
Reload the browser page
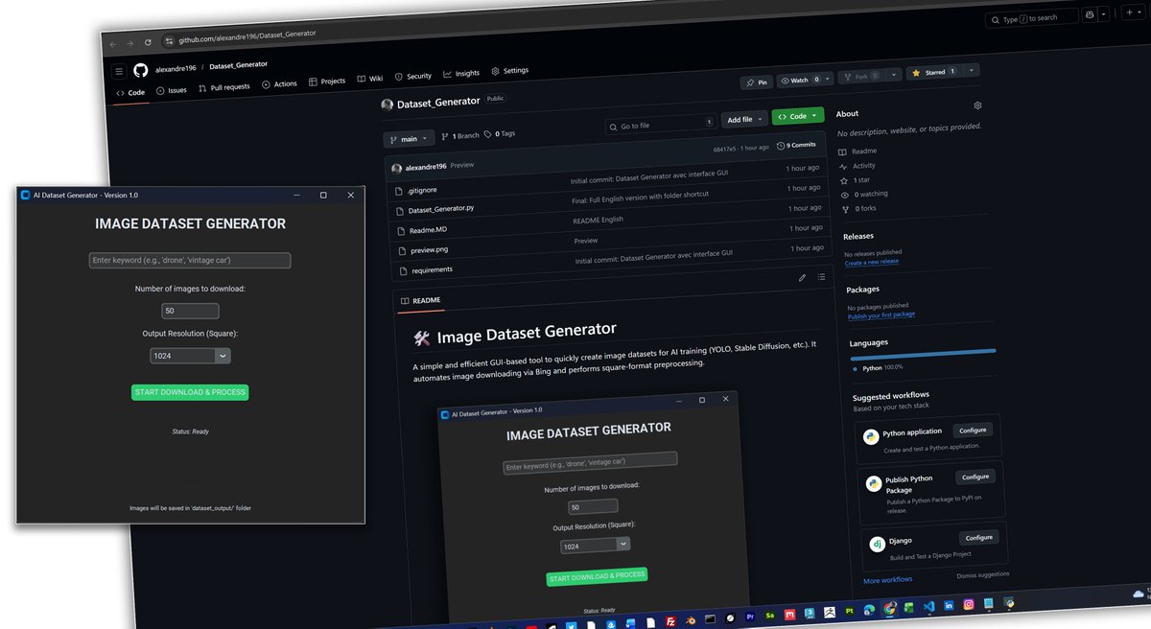pyautogui.click(x=148, y=42)
